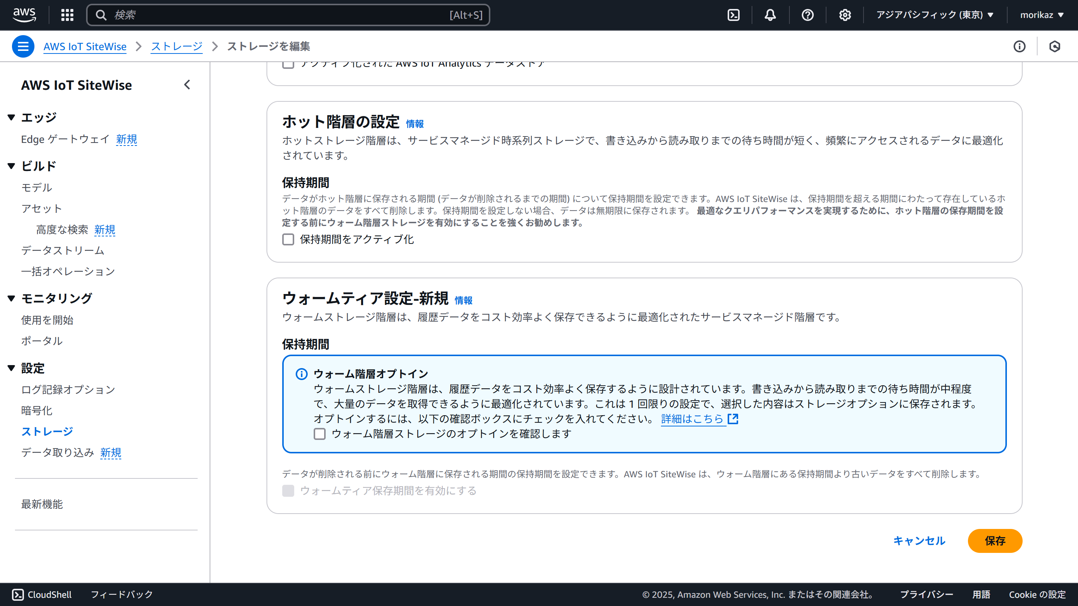
Task: Open the info panel circle icon
Action: [1019, 46]
